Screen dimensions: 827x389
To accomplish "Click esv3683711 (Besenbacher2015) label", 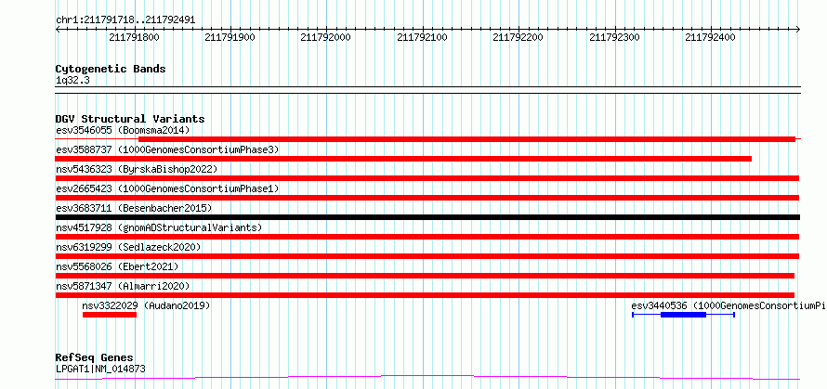I will [x=134, y=208].
